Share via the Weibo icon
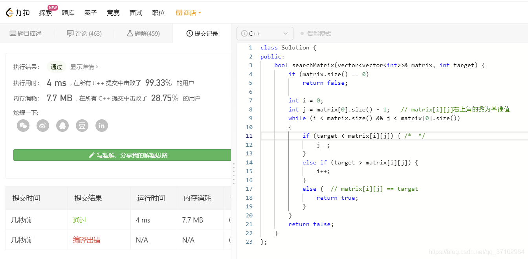This screenshot has height=259, width=528. (42, 126)
